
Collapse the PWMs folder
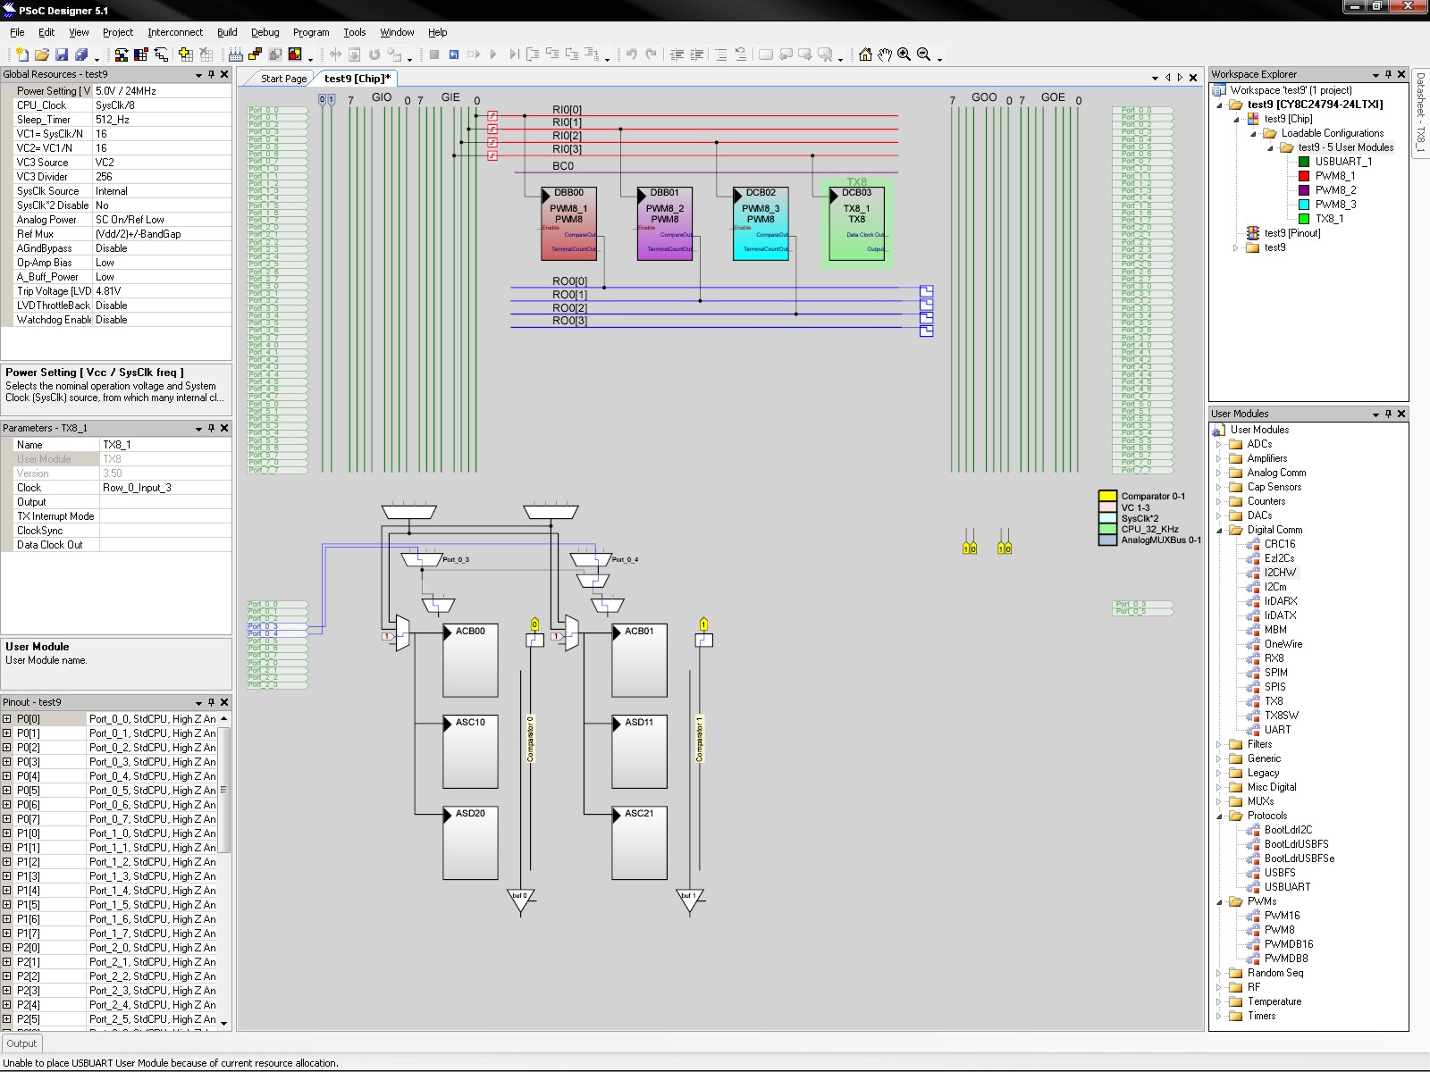1219,901
